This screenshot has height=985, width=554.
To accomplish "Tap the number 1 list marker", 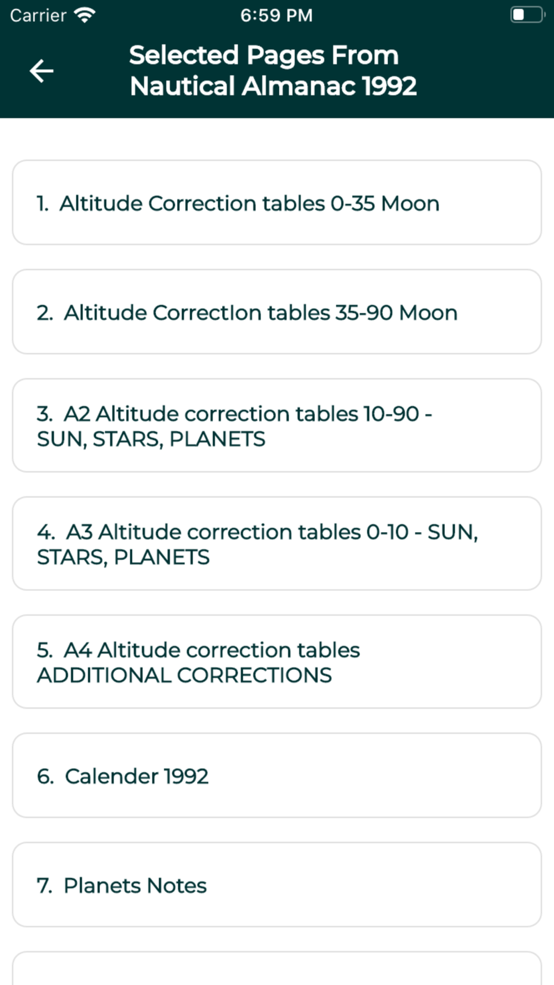I will (43, 203).
